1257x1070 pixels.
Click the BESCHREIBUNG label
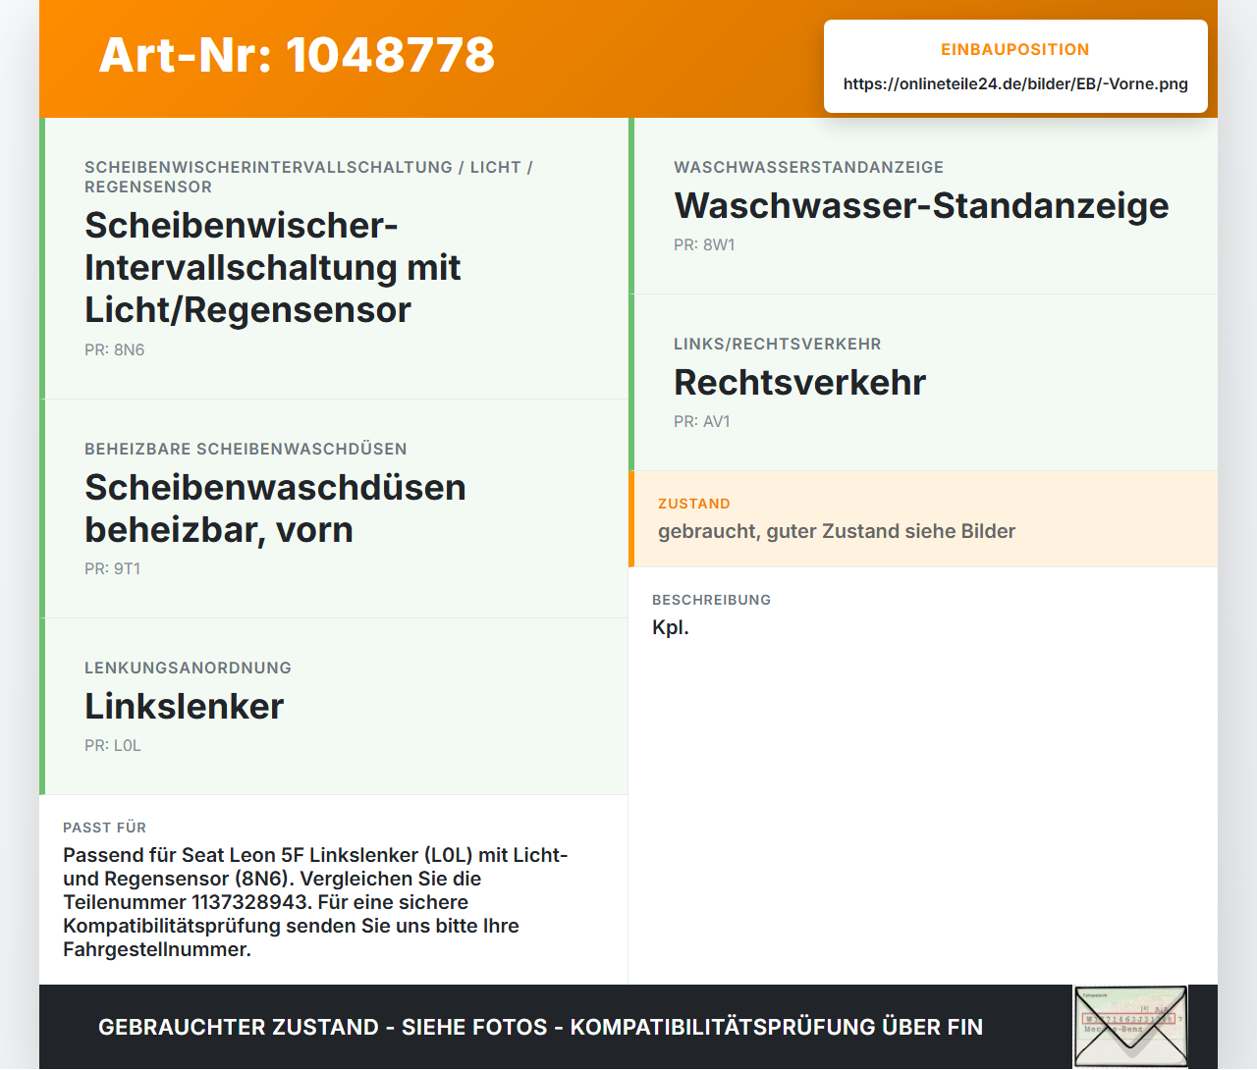pyautogui.click(x=711, y=600)
